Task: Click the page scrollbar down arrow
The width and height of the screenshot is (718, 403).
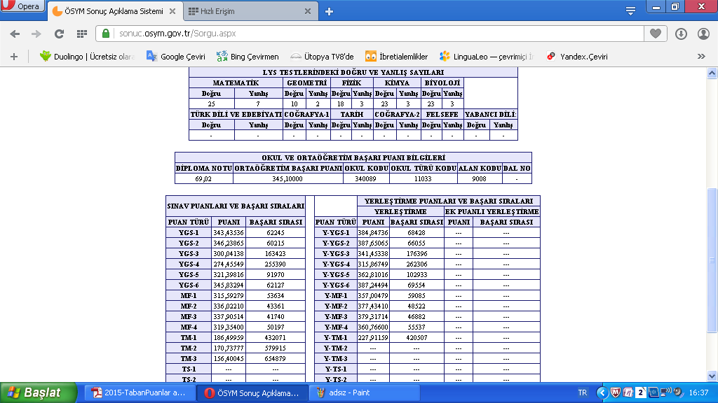Action: [x=712, y=376]
